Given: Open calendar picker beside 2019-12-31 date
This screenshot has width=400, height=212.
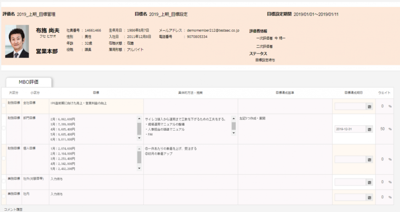Looking at the screenshot, I should tap(370, 129).
